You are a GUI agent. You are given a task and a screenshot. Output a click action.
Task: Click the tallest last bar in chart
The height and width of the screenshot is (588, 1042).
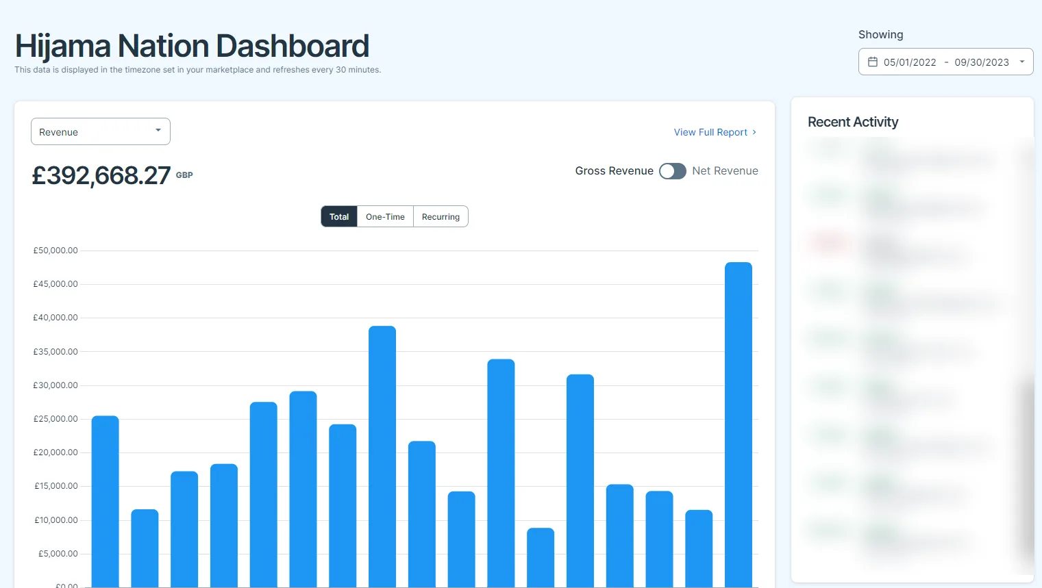[739, 424]
